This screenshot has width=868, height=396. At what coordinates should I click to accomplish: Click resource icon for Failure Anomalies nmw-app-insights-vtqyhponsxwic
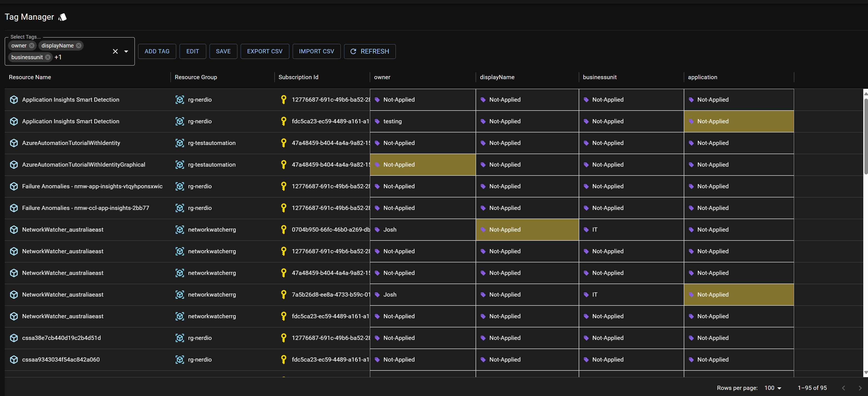click(x=14, y=186)
